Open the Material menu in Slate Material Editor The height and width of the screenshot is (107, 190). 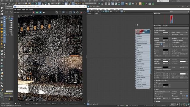click(x=94, y=9)
